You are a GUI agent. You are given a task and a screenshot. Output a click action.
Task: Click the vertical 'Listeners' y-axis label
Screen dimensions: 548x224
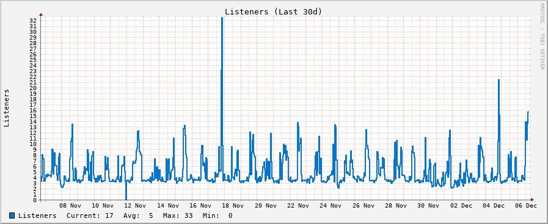[6, 108]
